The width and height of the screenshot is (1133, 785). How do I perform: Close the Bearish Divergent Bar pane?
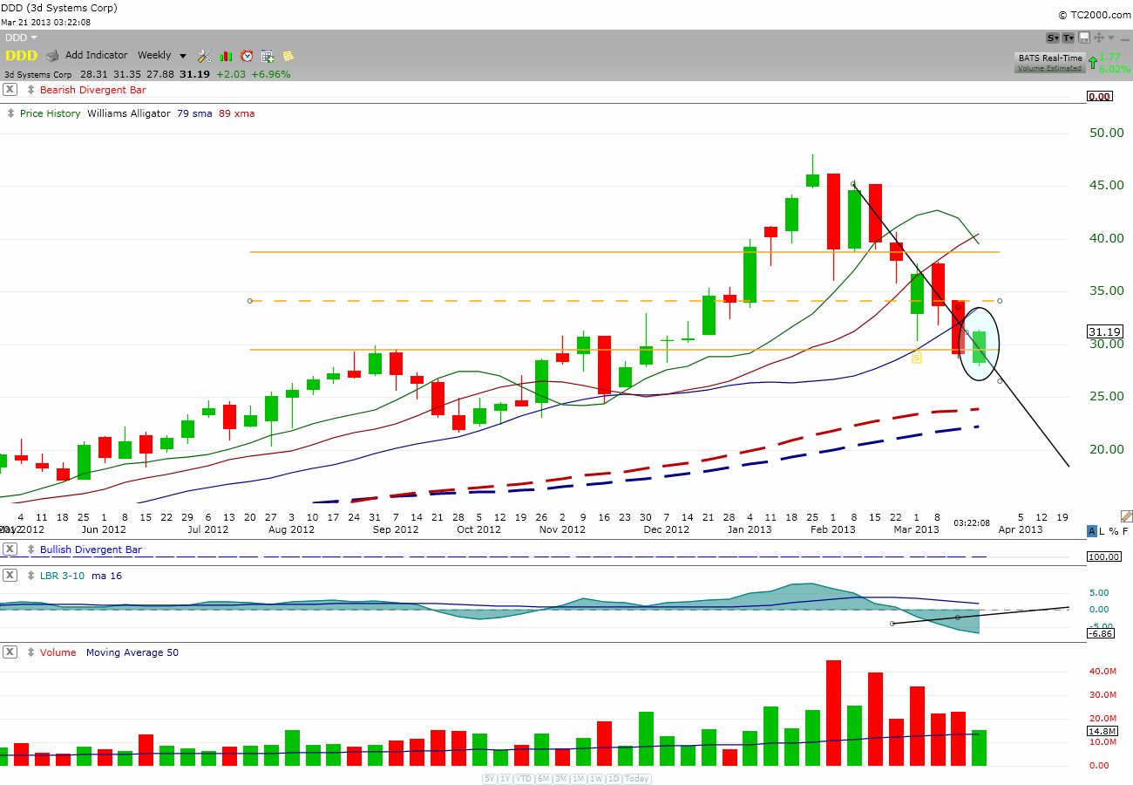tap(10, 90)
